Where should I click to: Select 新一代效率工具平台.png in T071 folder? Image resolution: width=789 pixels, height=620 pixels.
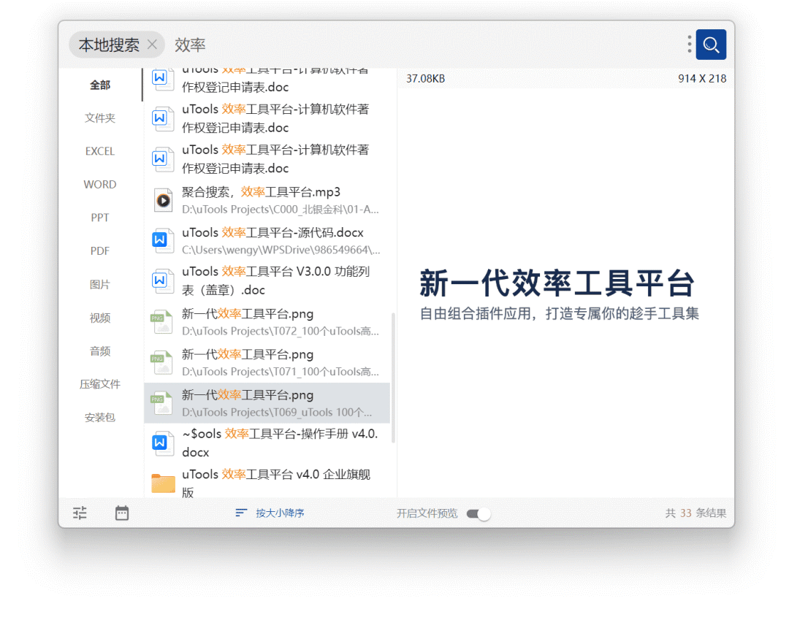click(267, 362)
